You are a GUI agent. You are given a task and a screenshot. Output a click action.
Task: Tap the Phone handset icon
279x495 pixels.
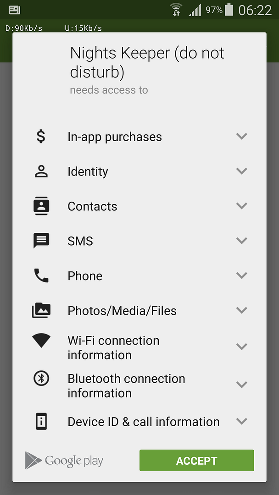click(41, 275)
